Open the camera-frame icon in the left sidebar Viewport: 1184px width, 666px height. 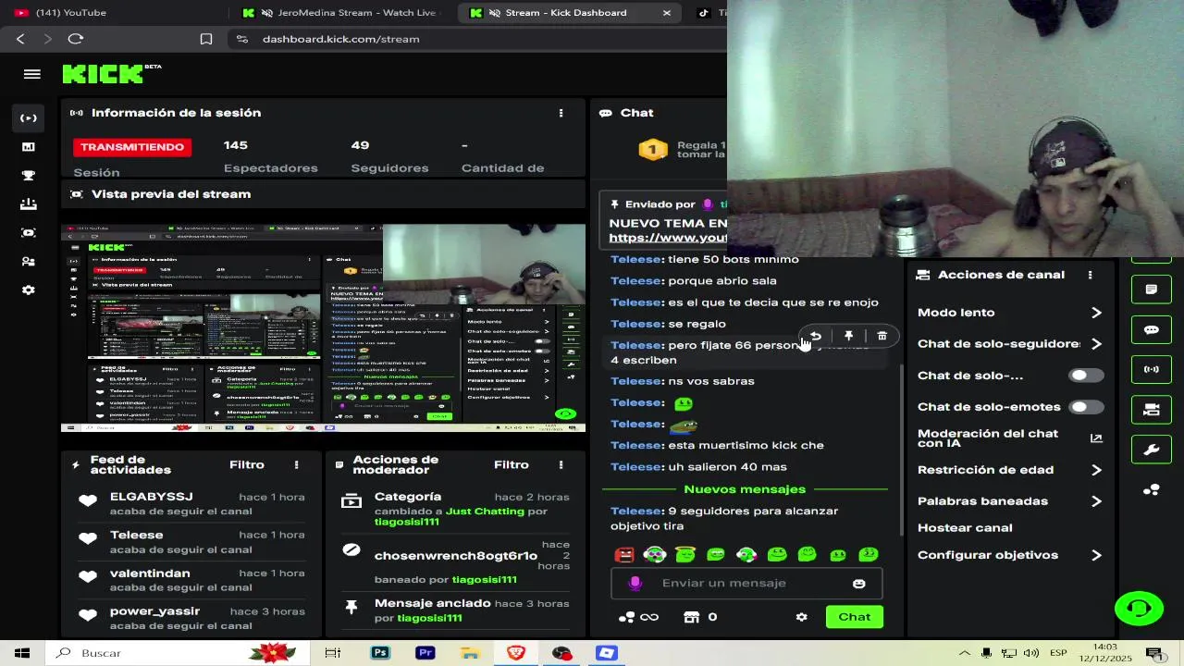coord(29,233)
